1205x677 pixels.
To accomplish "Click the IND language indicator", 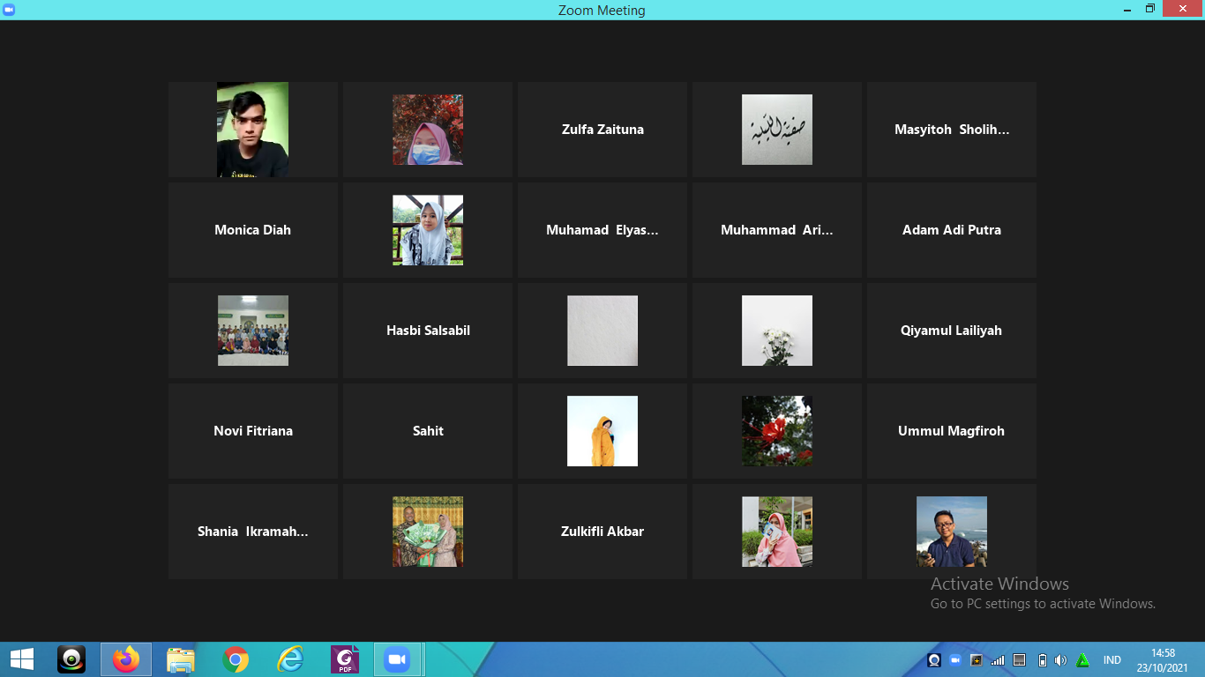I will coord(1111,660).
